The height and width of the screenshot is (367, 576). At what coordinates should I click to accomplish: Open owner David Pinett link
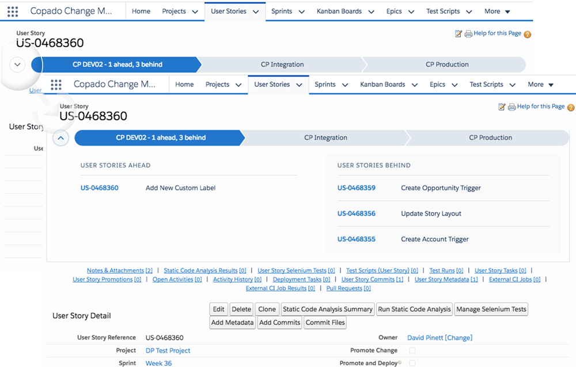(425, 338)
